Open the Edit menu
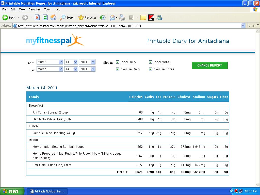This screenshot has width=260, height=195. tap(13, 9)
